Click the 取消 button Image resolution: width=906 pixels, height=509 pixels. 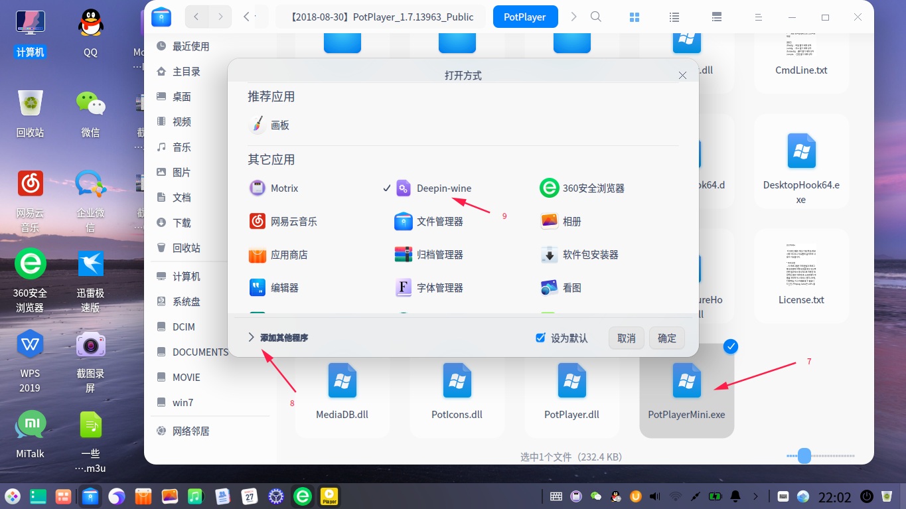627,338
